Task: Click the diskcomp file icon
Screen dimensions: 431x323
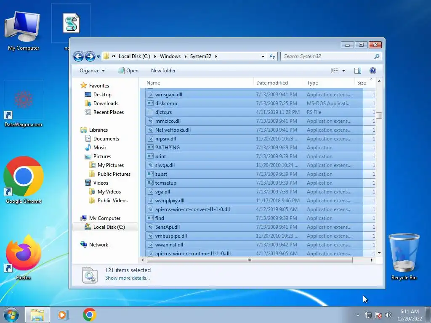Action: (x=150, y=103)
